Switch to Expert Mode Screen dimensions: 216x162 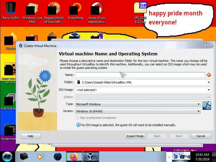click(135, 136)
